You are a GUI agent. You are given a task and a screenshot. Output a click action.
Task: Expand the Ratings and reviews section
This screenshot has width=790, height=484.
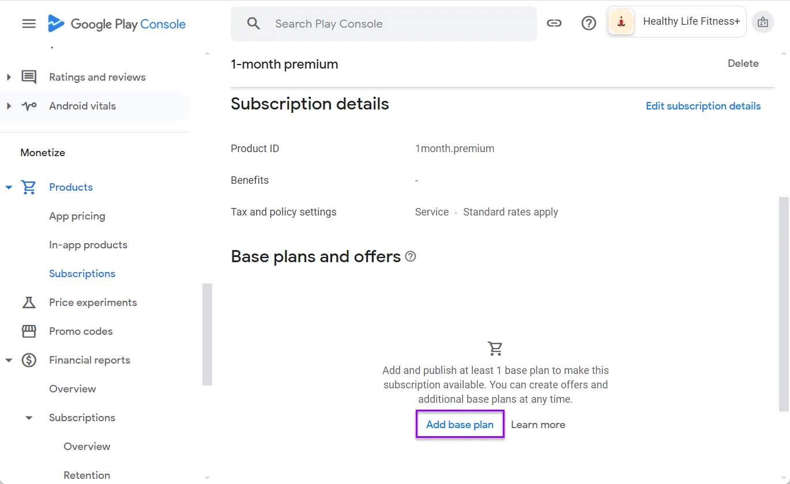click(9, 77)
